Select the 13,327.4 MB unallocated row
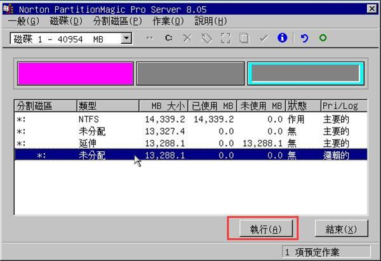 point(190,131)
